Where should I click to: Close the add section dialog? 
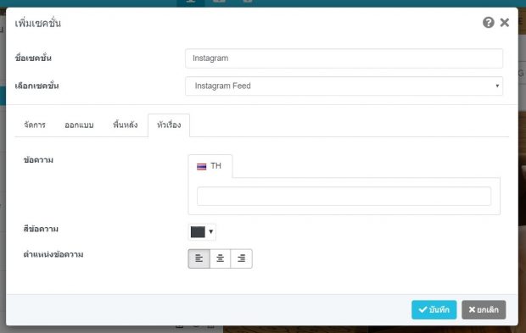coord(504,22)
